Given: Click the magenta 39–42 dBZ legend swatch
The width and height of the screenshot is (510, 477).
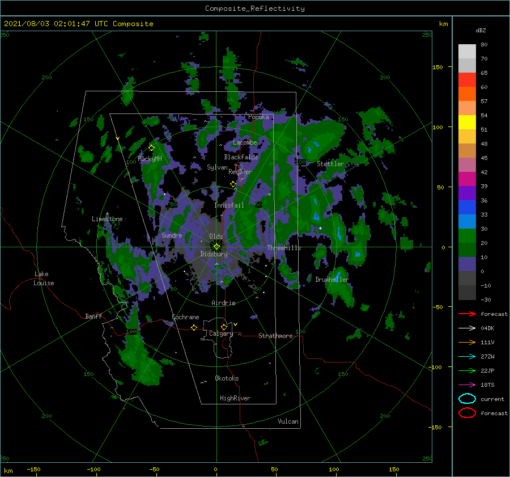Looking at the screenshot, I should pos(467,179).
